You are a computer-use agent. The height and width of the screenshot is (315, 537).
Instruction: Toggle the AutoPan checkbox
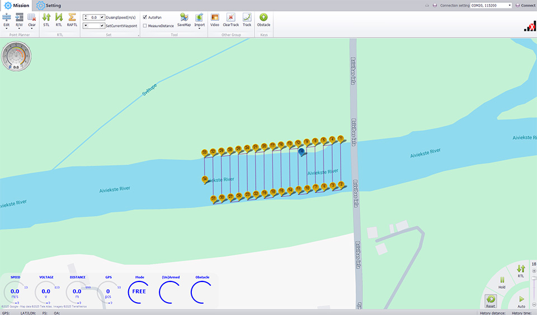[x=145, y=17]
